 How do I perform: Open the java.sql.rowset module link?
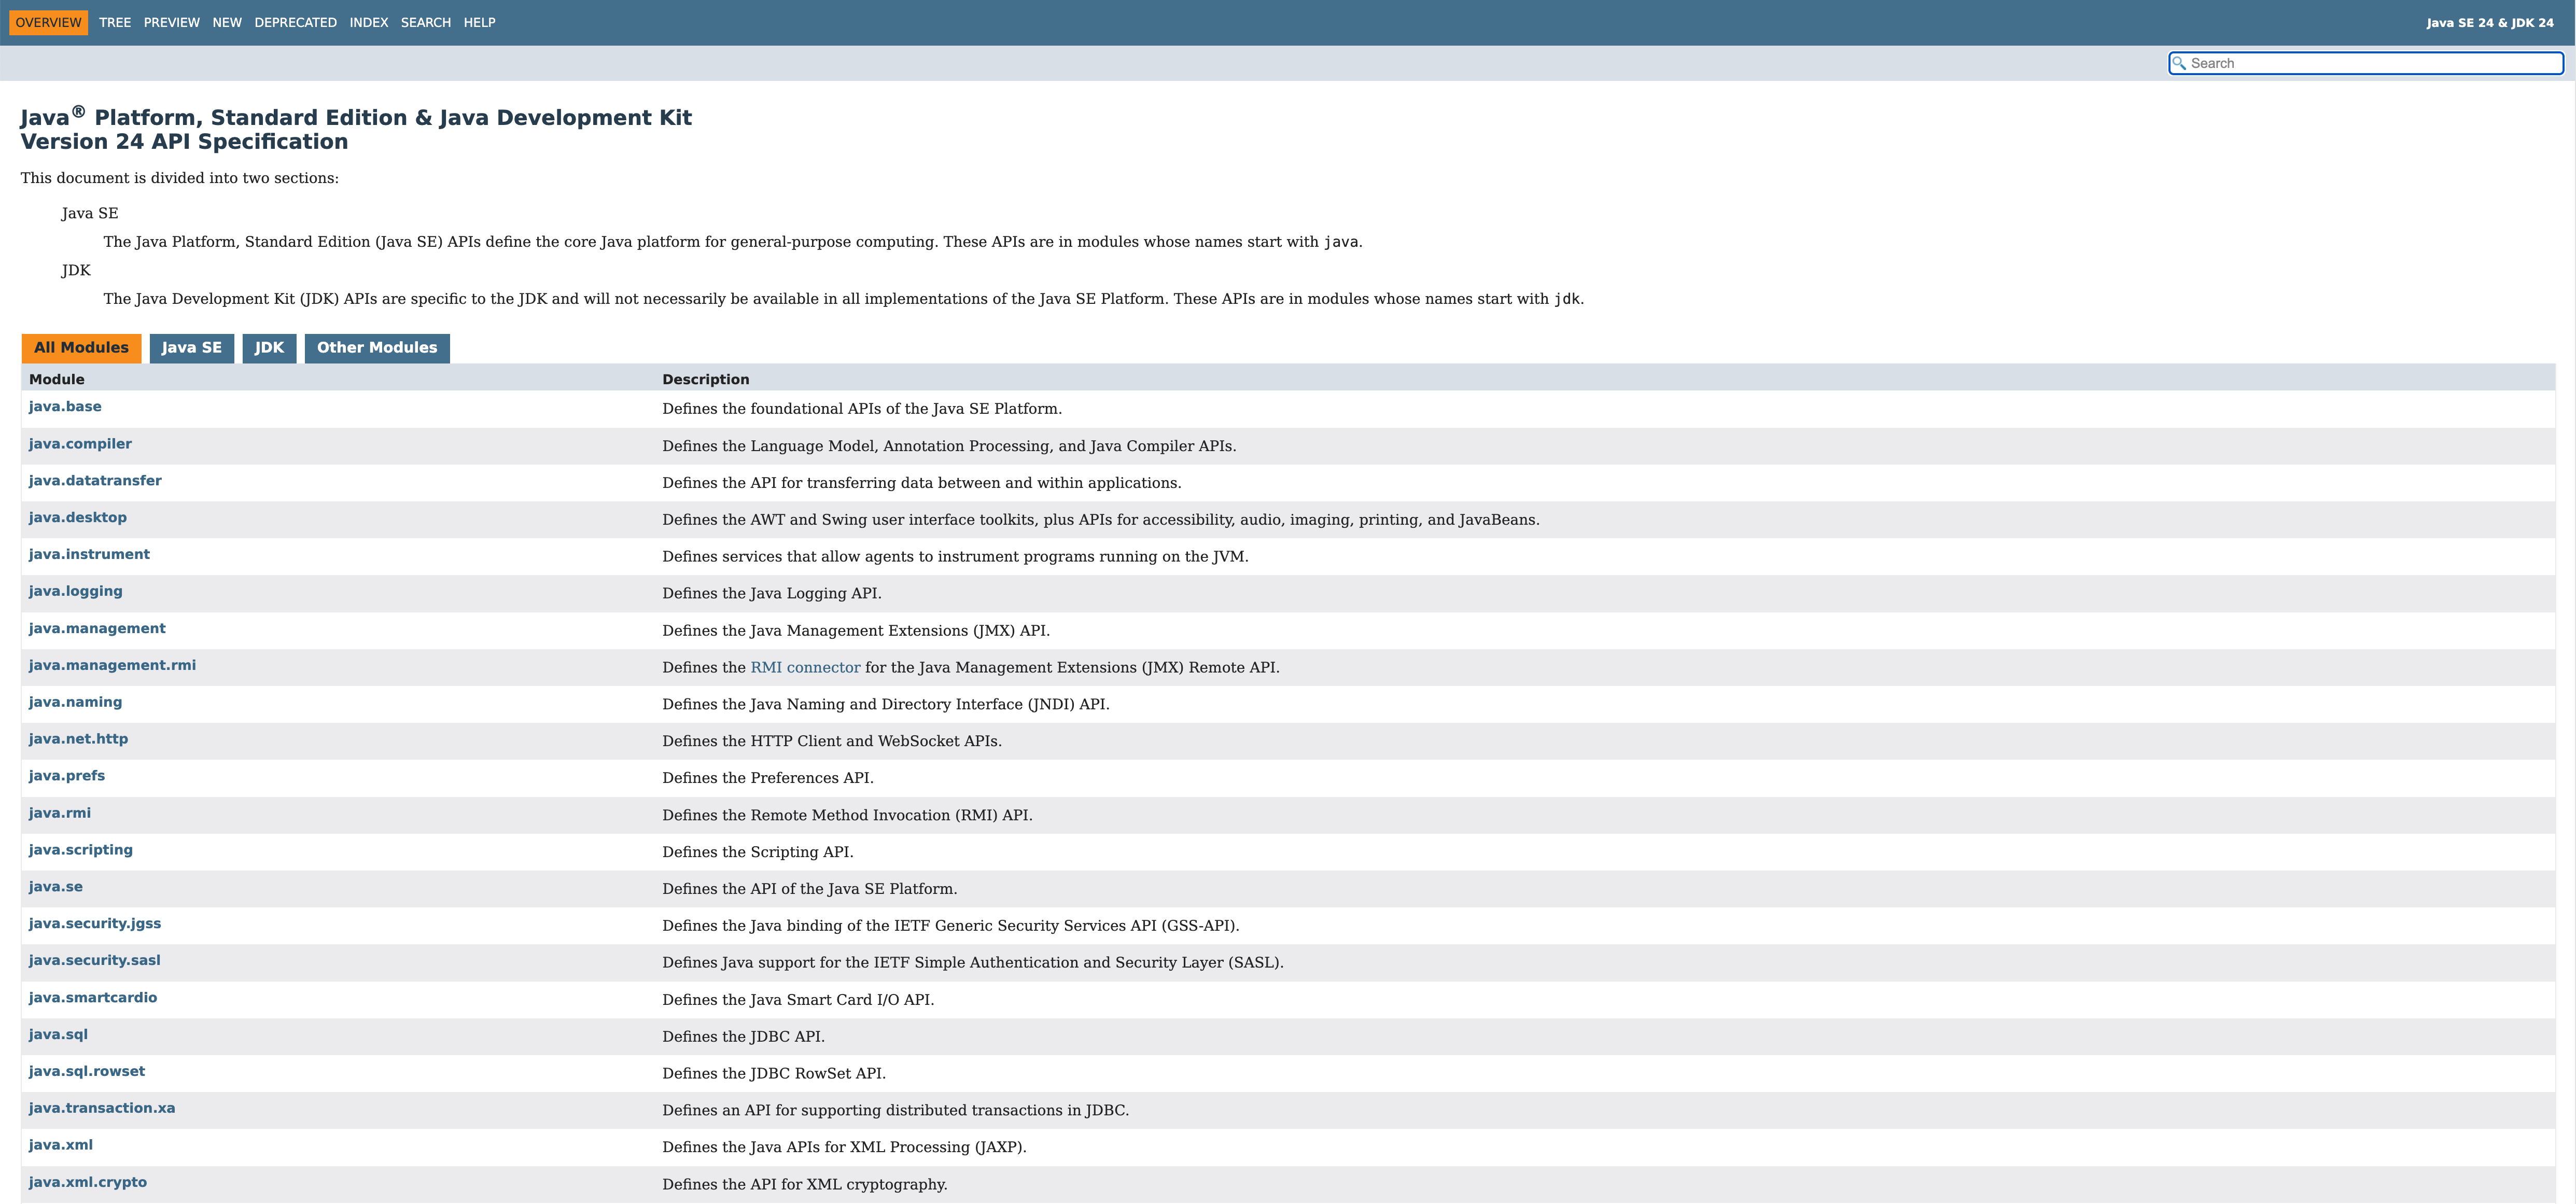pyautogui.click(x=87, y=1071)
